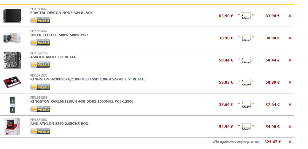This screenshot has width=308, height=149.
Task: Increase quantity of AMD Athlon 5350
Action: click(x=253, y=126)
